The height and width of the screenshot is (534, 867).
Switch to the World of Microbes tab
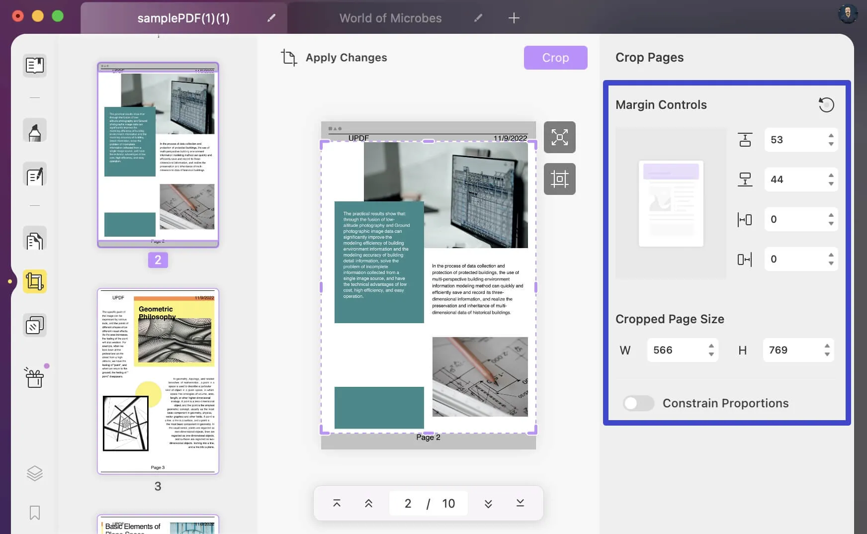click(391, 18)
